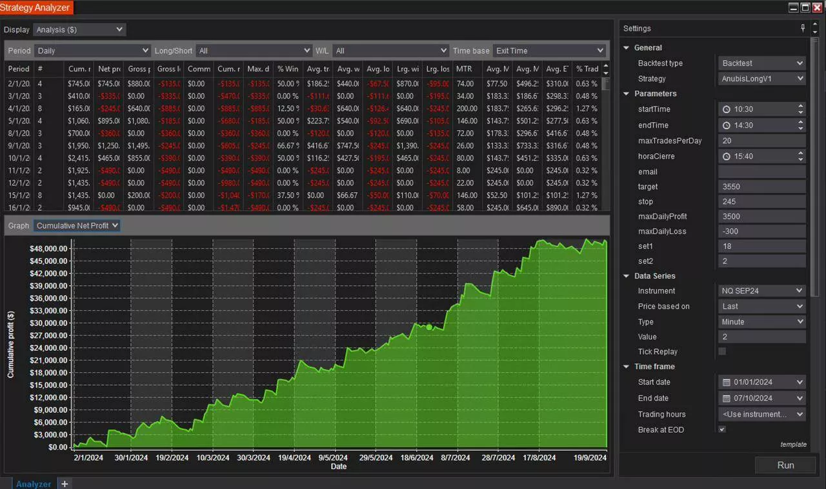Click the pin icon in Settings panel
Screen dimensions: 826x489
coord(803,28)
